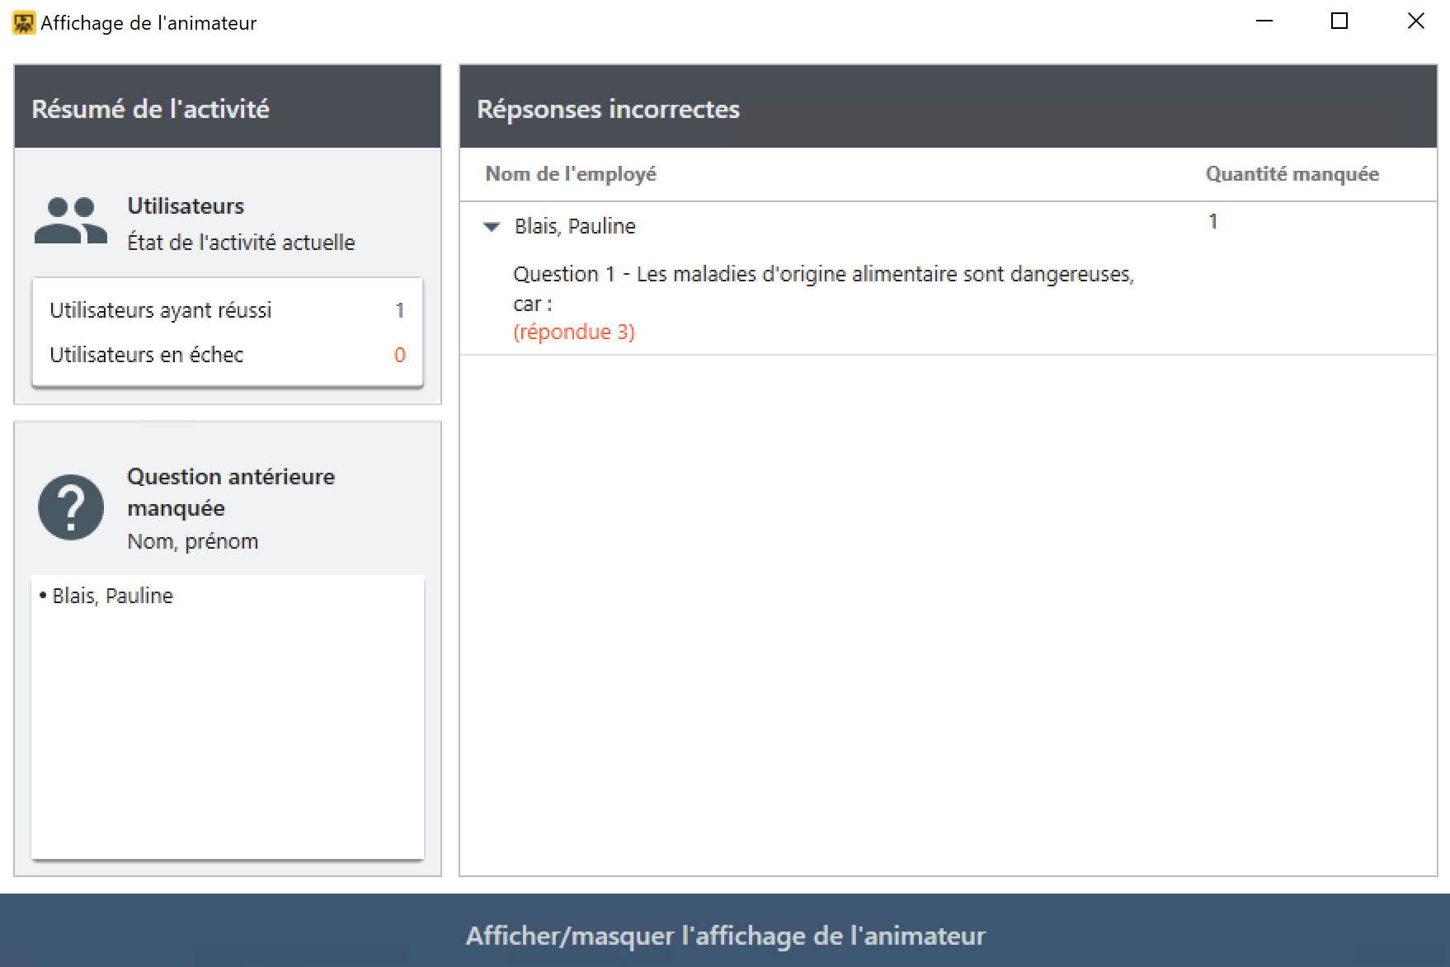Click the missed quantity value for Blais, Pauline
Image resolution: width=1450 pixels, height=967 pixels.
[x=1212, y=221]
